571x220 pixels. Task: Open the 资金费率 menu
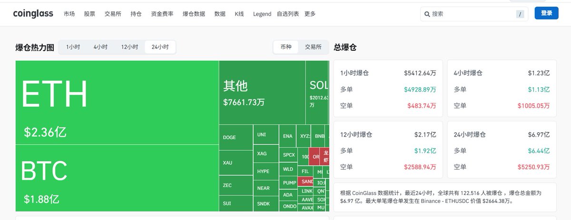(162, 14)
